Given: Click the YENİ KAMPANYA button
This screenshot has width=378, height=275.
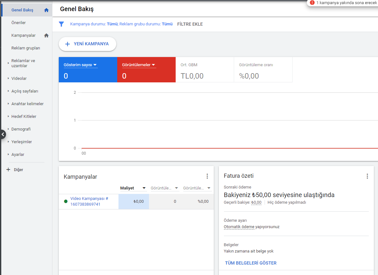Looking at the screenshot, I should (87, 44).
